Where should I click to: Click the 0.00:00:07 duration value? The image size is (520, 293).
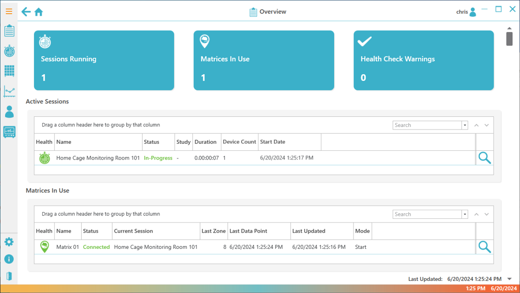coord(207,158)
